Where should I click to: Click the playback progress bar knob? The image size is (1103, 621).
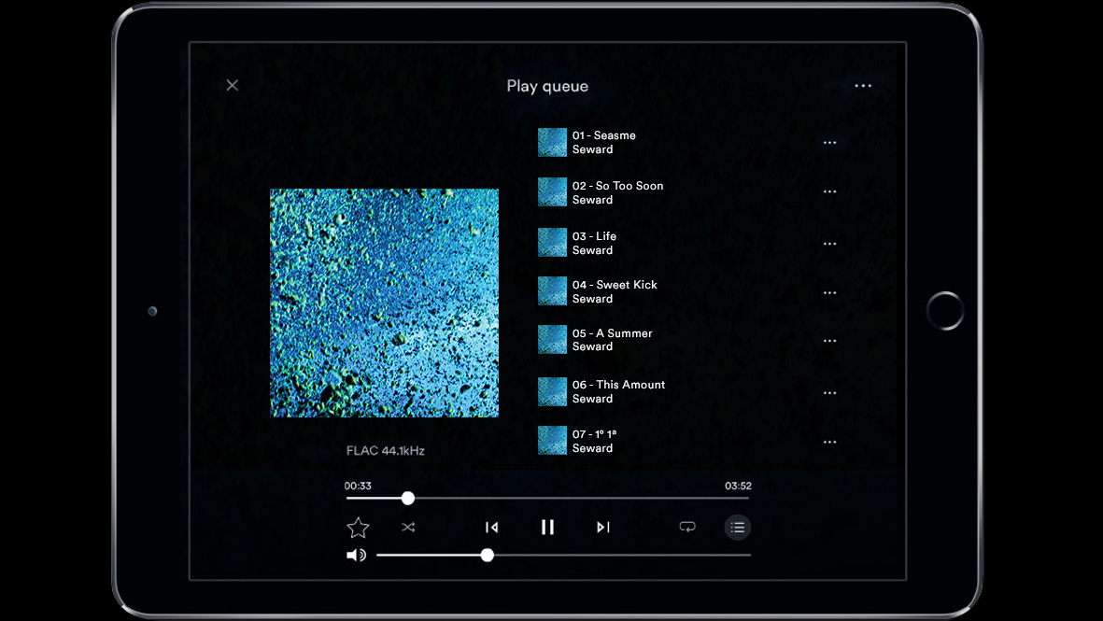pyautogui.click(x=408, y=499)
